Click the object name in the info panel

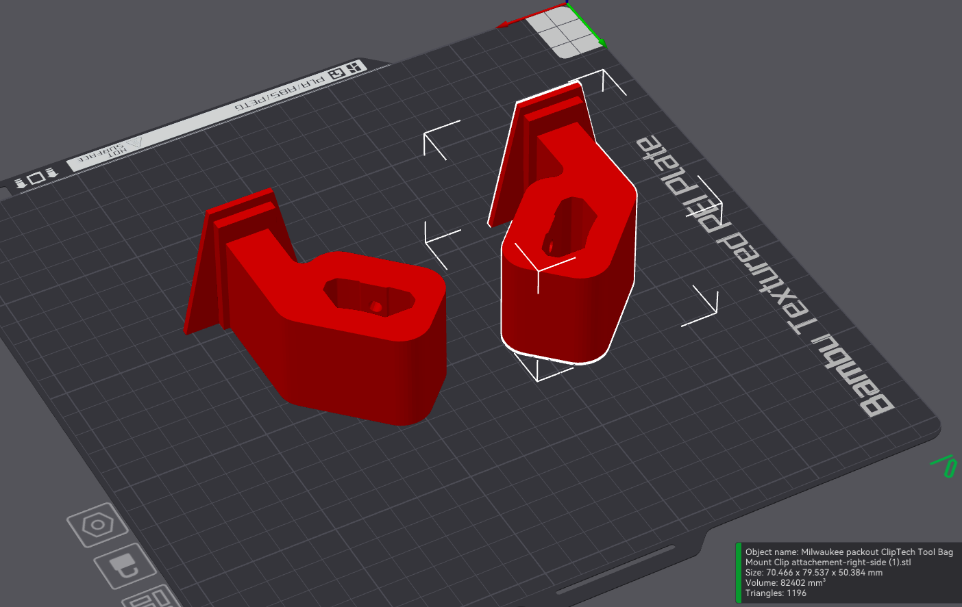coord(848,556)
